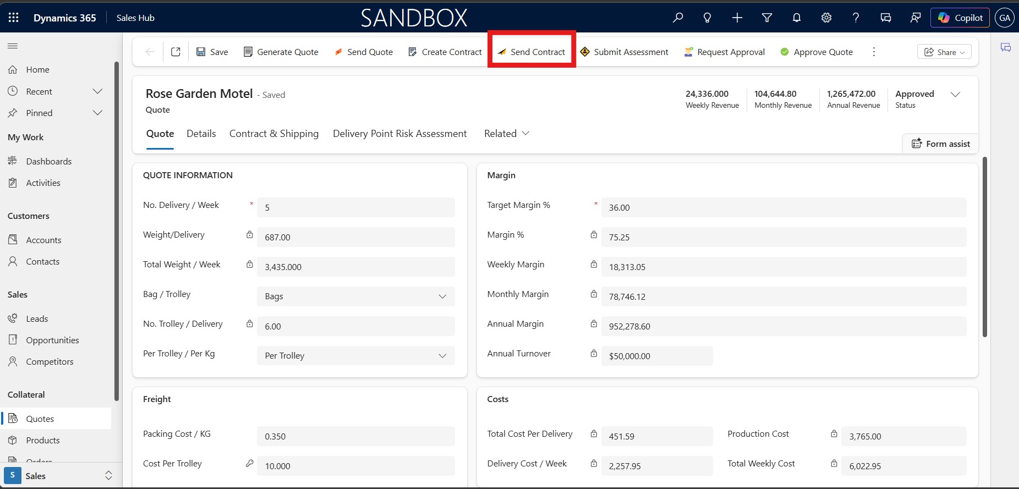Click the Annual Turnover $50,000.00 field

(x=657, y=356)
